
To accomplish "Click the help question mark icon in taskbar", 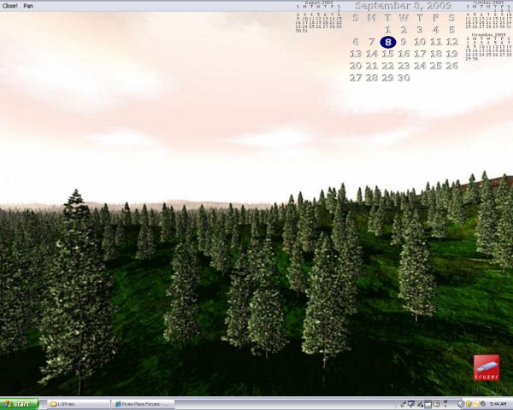I will tap(437, 403).
